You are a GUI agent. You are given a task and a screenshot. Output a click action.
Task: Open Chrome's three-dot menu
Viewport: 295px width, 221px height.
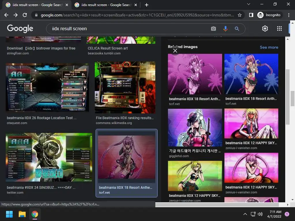coord(289,15)
